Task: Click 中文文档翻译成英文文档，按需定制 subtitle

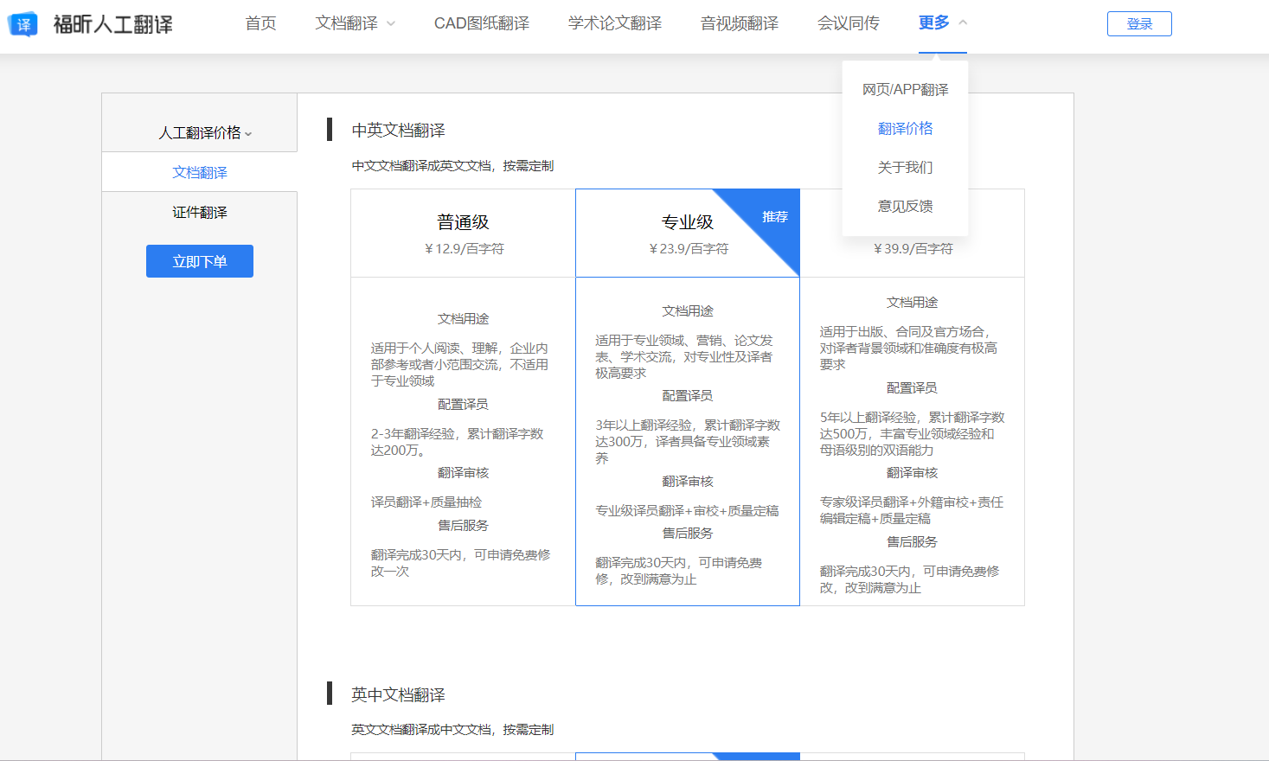Action: coord(452,165)
